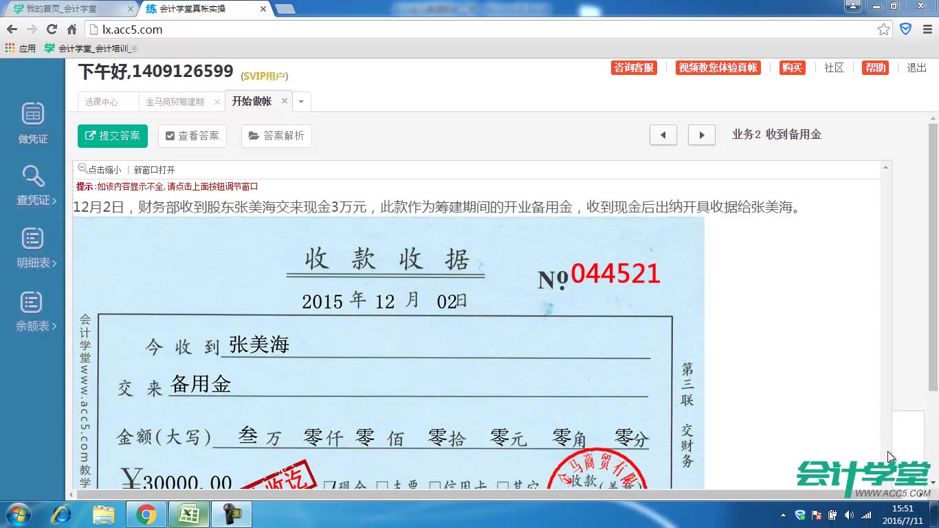Click the 提交答案 button
The height and width of the screenshot is (528, 939).
[112, 135]
